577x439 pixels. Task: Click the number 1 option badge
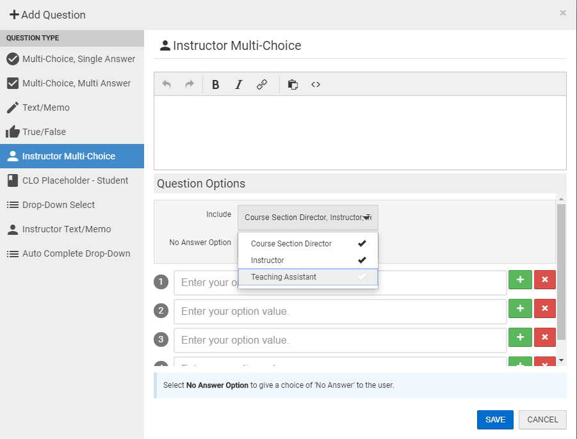[161, 282]
